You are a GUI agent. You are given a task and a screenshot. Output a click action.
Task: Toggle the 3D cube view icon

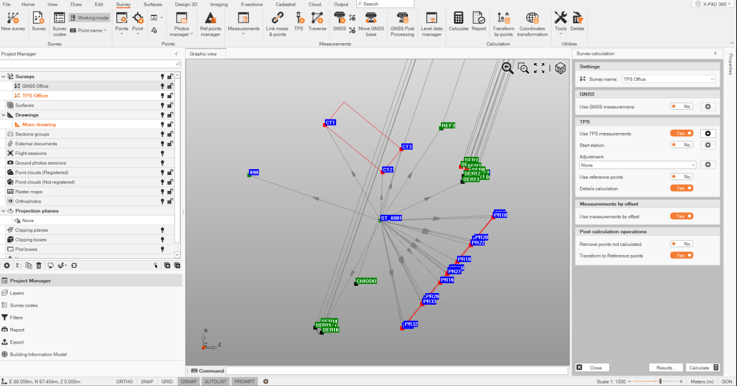point(560,68)
